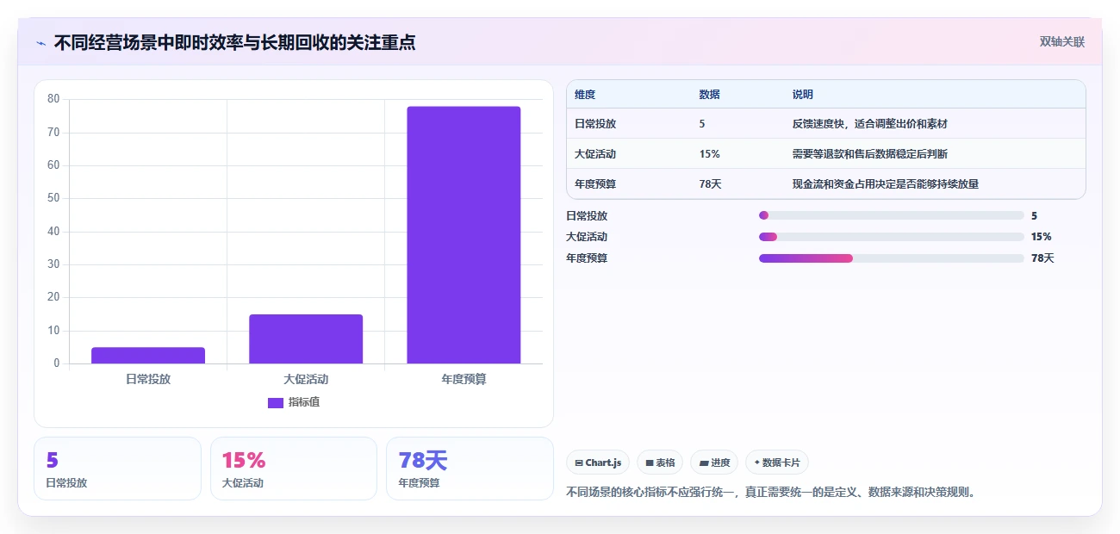Click the 数据卡片 tag chip
Image resolution: width=1120 pixels, height=534 pixels.
(x=777, y=463)
